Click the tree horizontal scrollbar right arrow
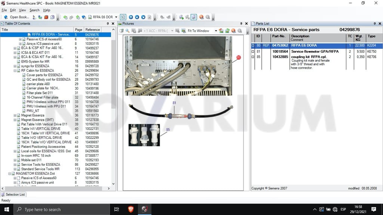This screenshot has width=383, height=215. 109,188
